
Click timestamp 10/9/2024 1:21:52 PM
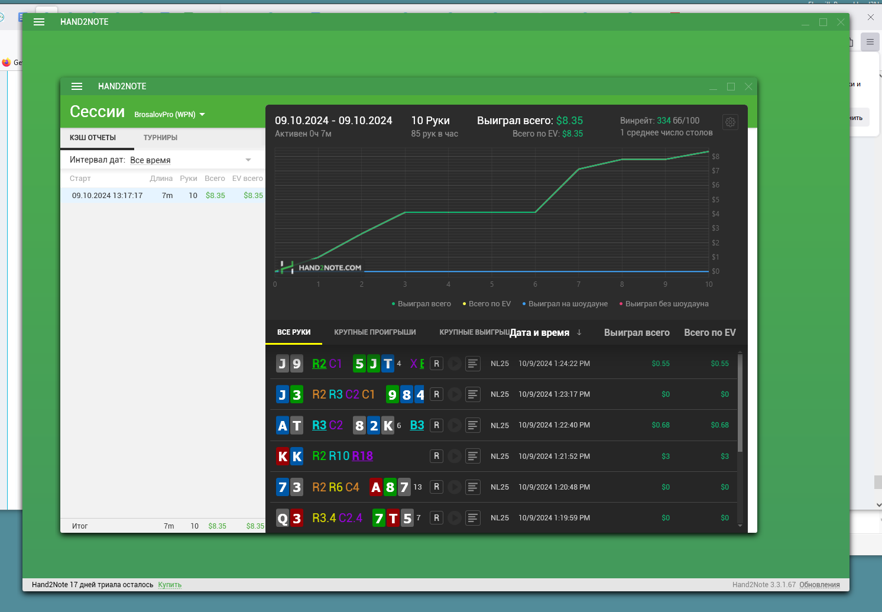point(554,456)
